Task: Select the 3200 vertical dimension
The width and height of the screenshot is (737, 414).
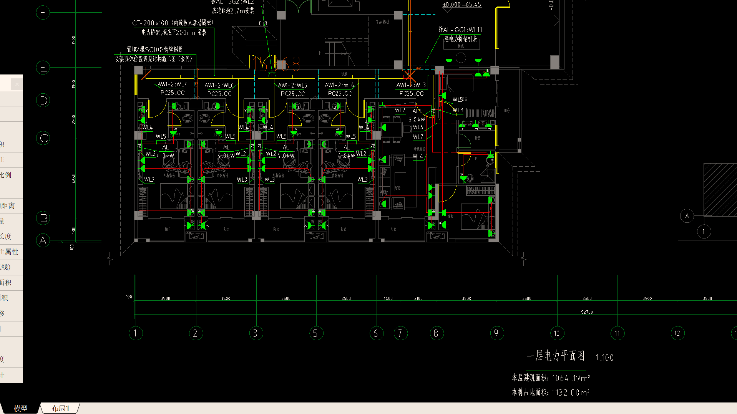Action: point(74,40)
